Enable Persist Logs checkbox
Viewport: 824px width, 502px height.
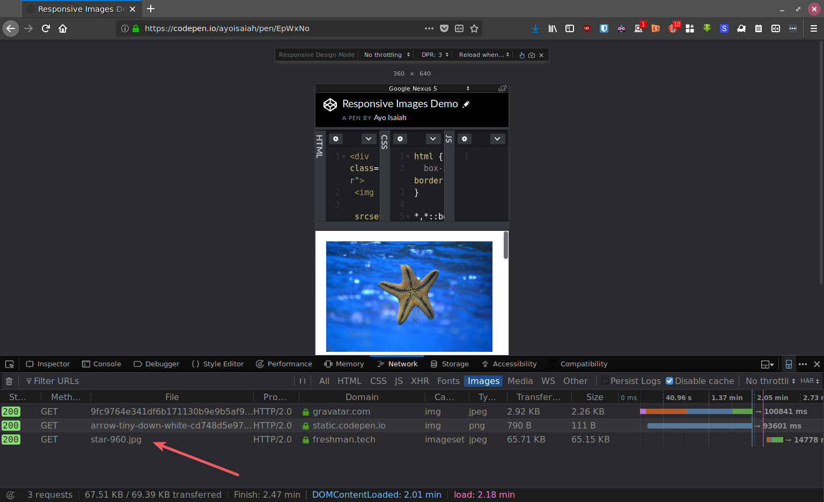[605, 381]
